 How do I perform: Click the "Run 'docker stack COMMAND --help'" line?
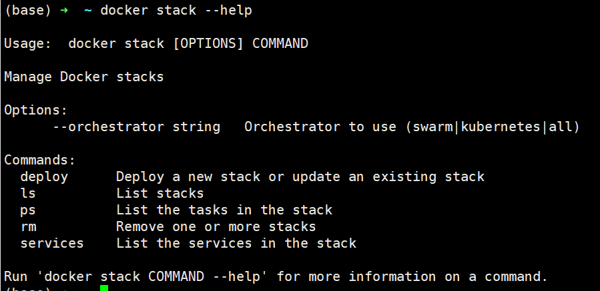coord(275,276)
